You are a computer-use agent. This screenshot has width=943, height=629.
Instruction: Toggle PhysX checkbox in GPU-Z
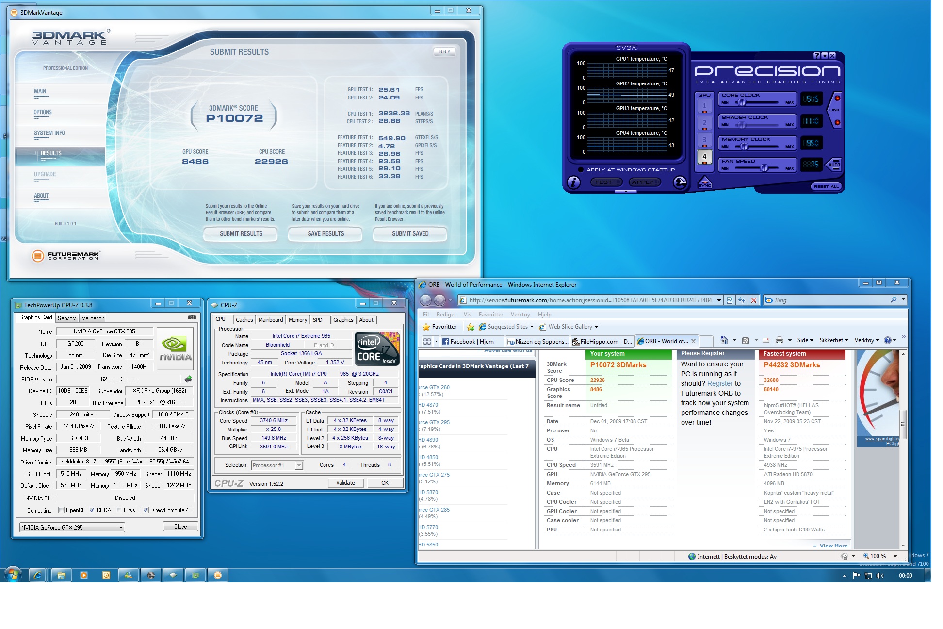(119, 510)
